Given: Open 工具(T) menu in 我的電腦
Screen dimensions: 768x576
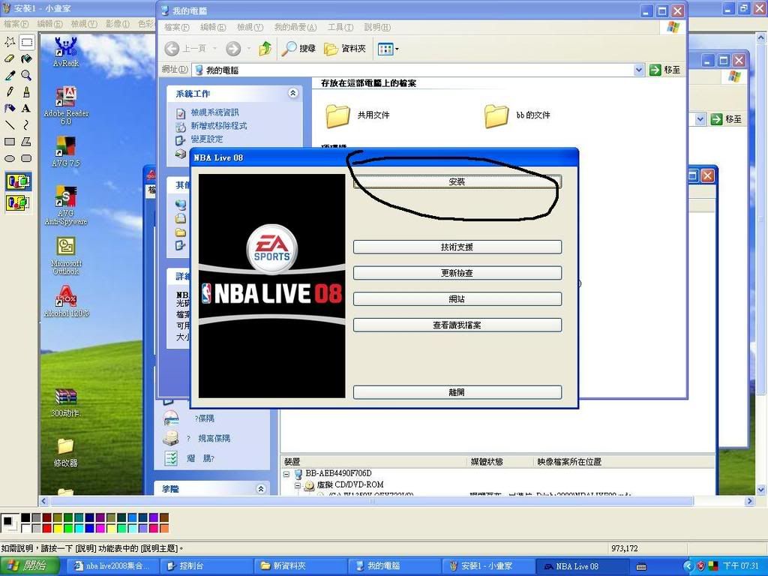Looking at the screenshot, I should pos(340,28).
